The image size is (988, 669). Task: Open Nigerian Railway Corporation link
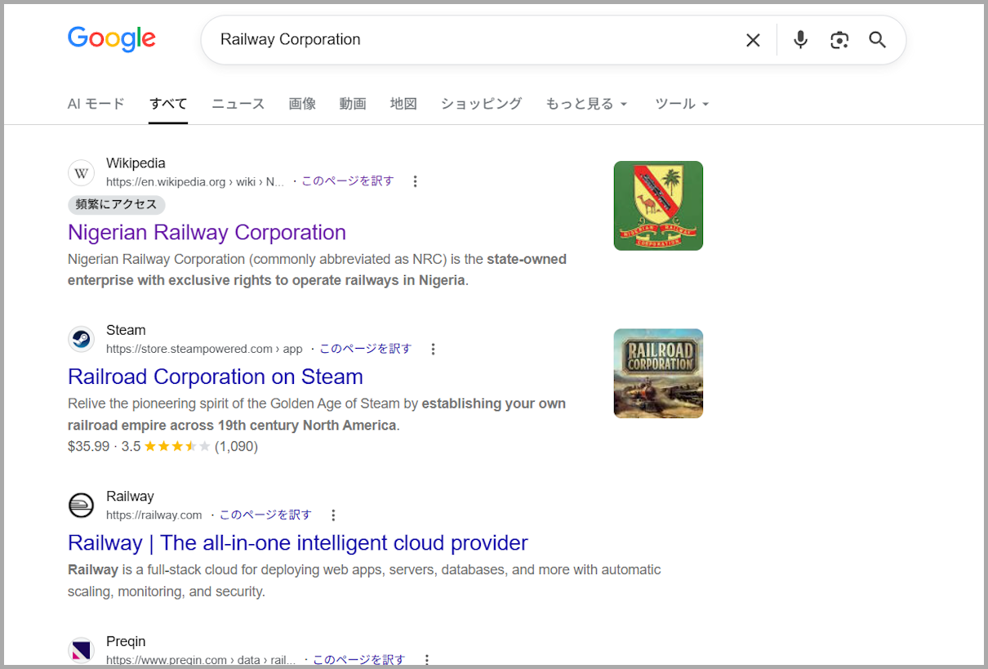pos(207,232)
